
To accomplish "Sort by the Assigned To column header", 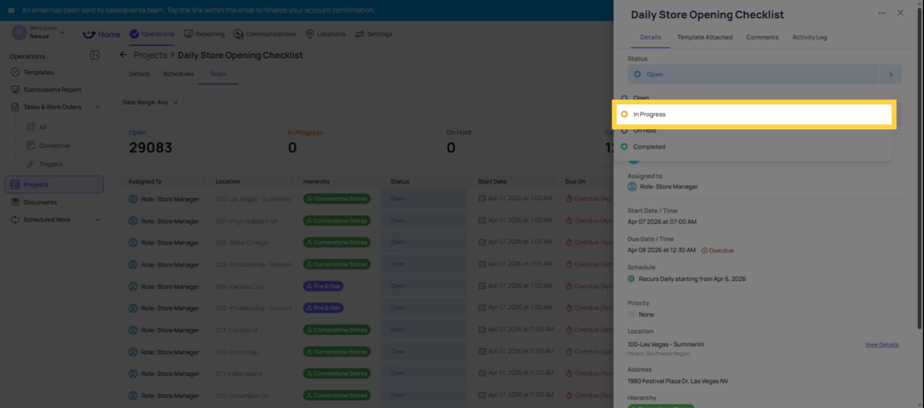I will pyautogui.click(x=145, y=182).
